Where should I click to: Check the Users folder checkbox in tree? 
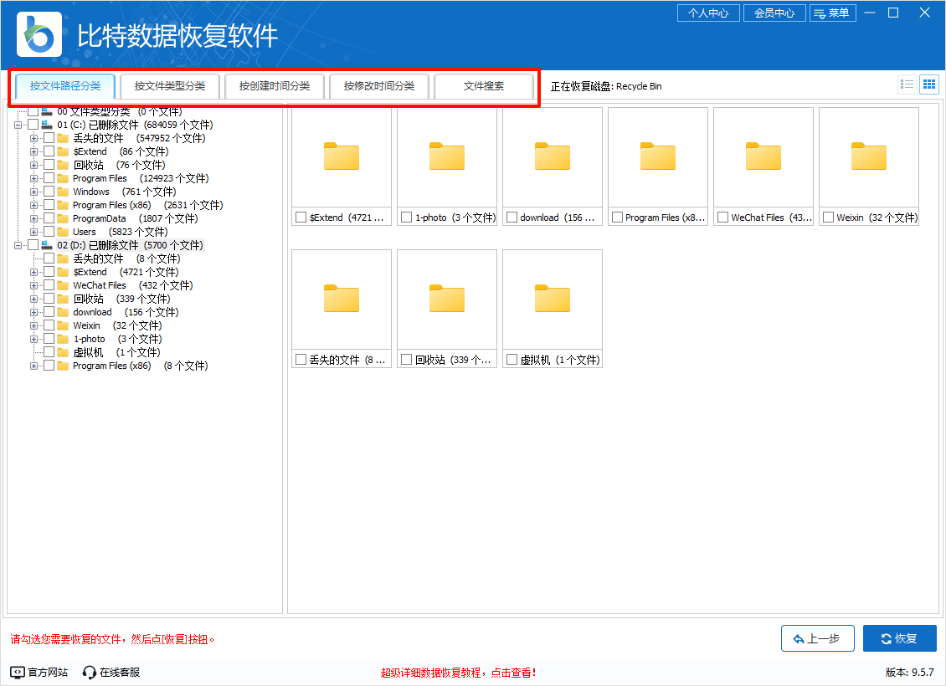[x=49, y=232]
